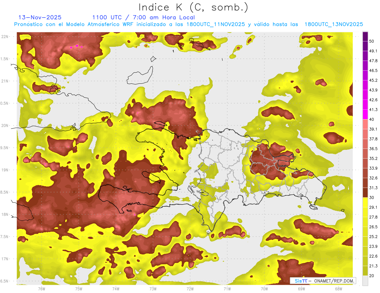Click the '26.5' color scale value
380x293 pixels.
373,227
